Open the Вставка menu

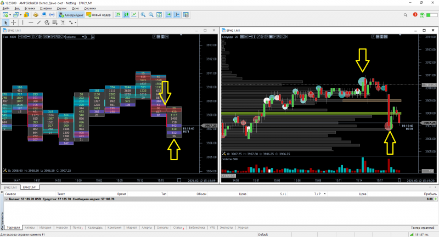tap(30, 8)
